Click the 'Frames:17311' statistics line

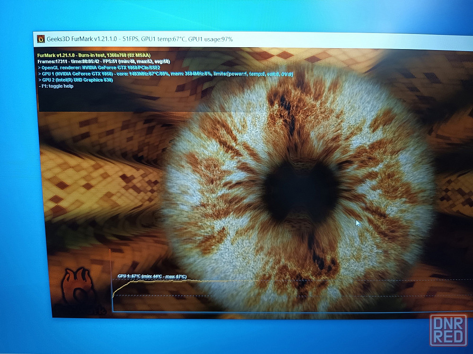click(104, 61)
